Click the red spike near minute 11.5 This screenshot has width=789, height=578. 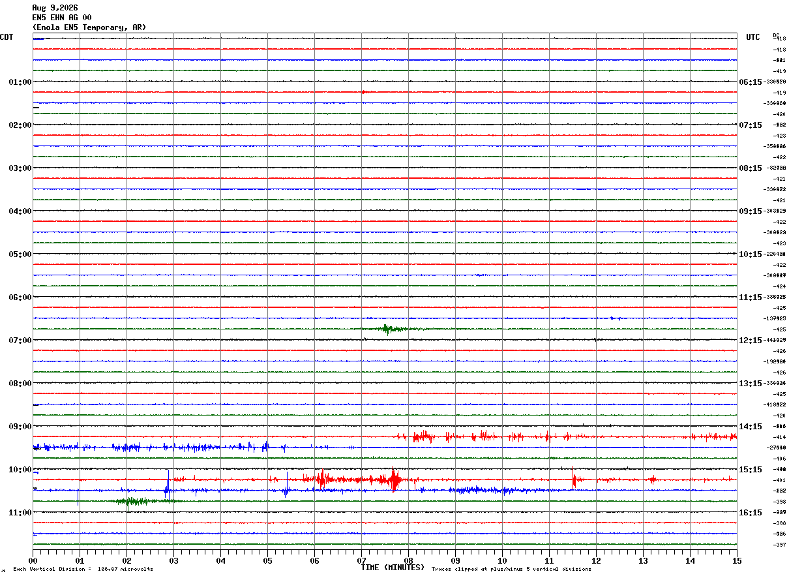coord(574,478)
